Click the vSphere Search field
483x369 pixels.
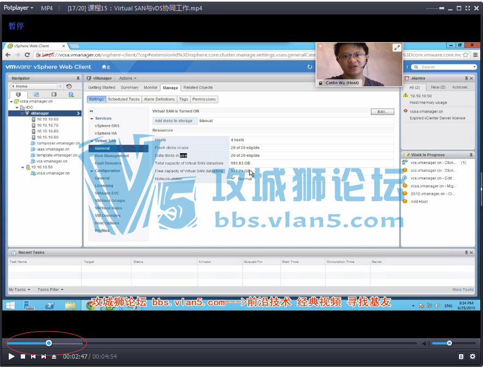(x=444, y=67)
